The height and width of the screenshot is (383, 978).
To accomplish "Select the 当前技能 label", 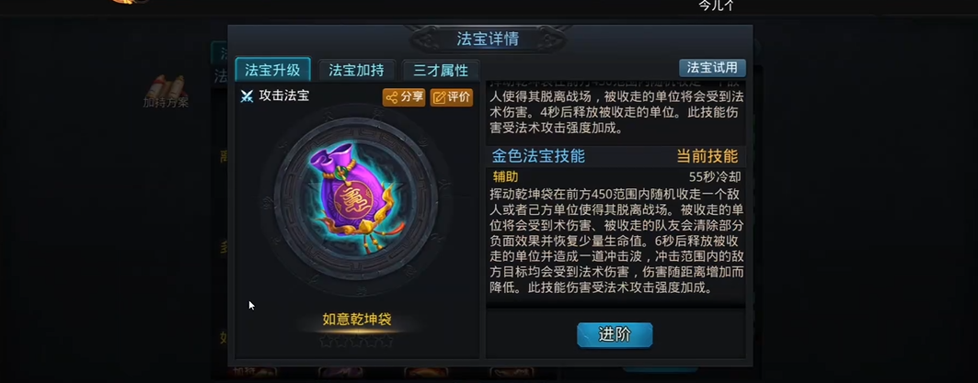I will pyautogui.click(x=708, y=156).
